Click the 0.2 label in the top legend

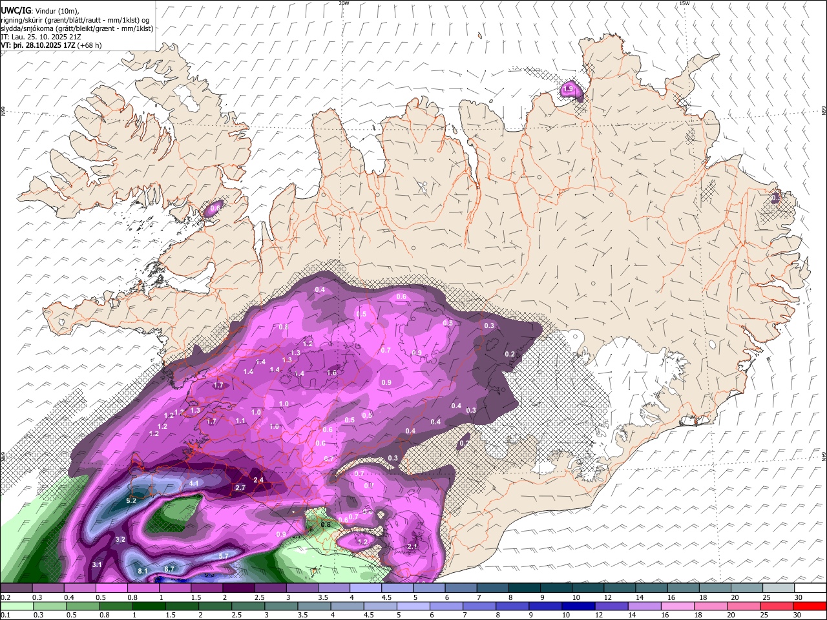pyautogui.click(x=5, y=597)
